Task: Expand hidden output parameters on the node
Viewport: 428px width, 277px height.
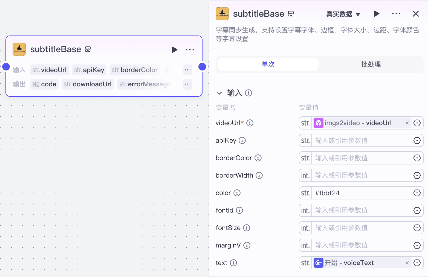Action: coord(188,84)
